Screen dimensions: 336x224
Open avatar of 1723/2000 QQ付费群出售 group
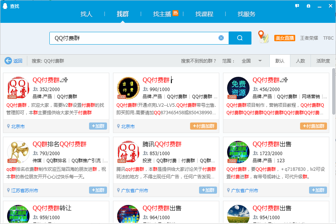pyautogui.click(x=238, y=152)
